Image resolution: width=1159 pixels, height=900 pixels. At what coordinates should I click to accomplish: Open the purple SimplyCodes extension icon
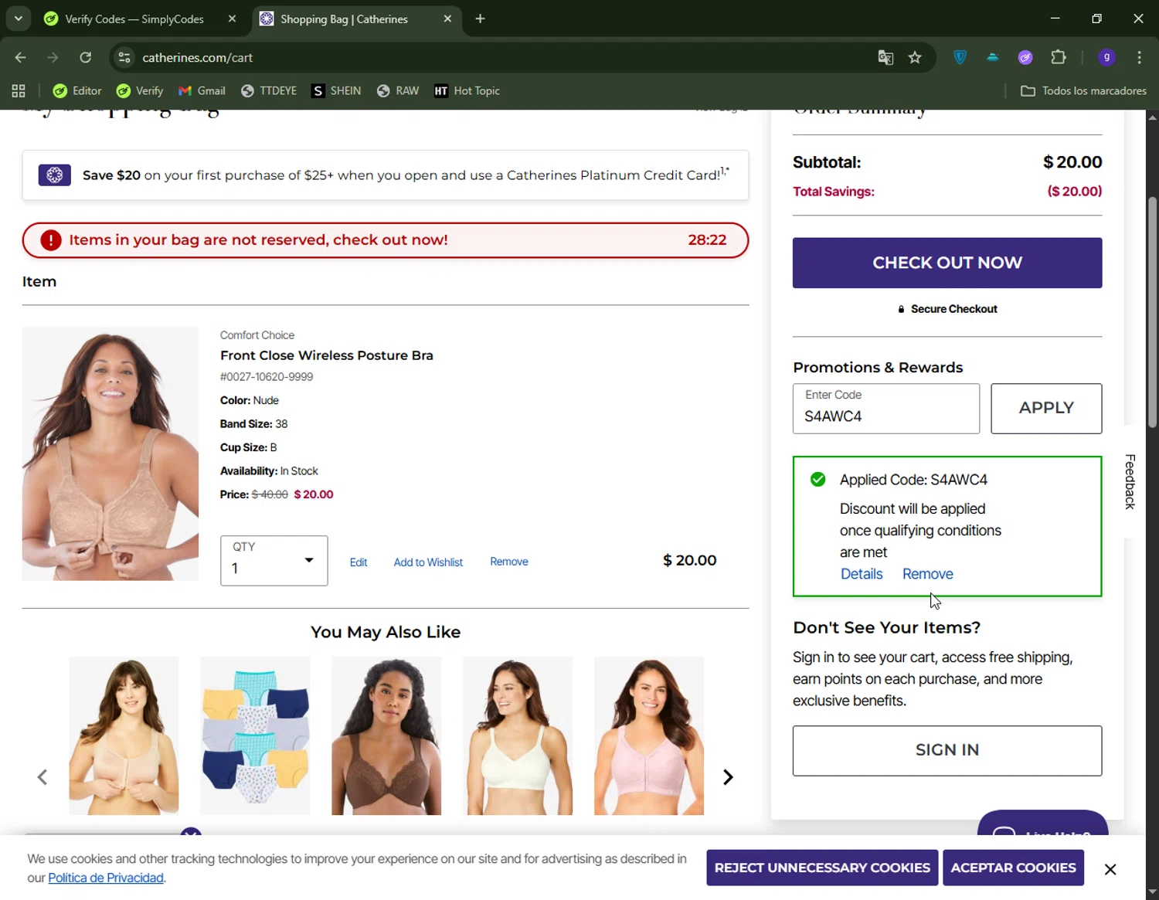(x=1025, y=57)
